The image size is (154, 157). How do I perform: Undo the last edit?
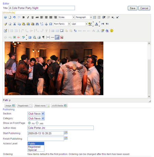[x=14, y=17]
